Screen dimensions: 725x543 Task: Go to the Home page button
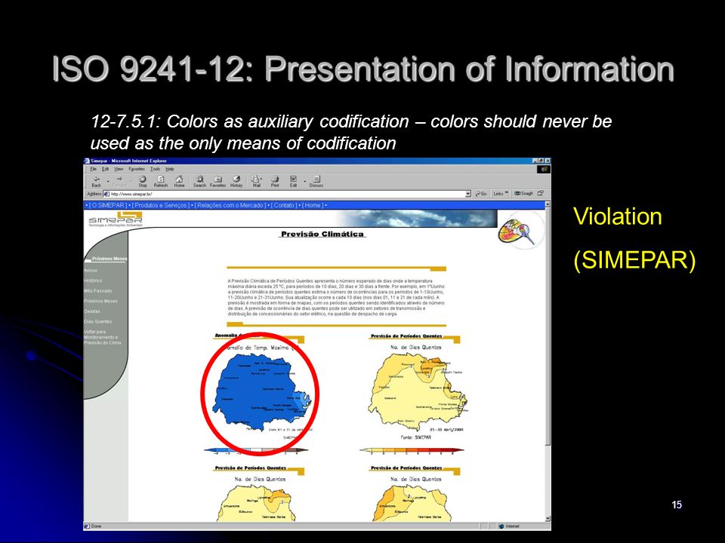click(x=180, y=182)
